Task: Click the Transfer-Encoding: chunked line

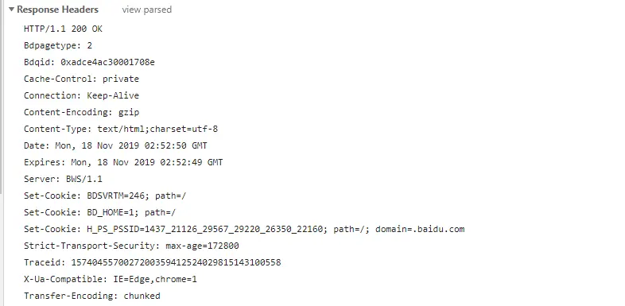Action: click(x=92, y=296)
